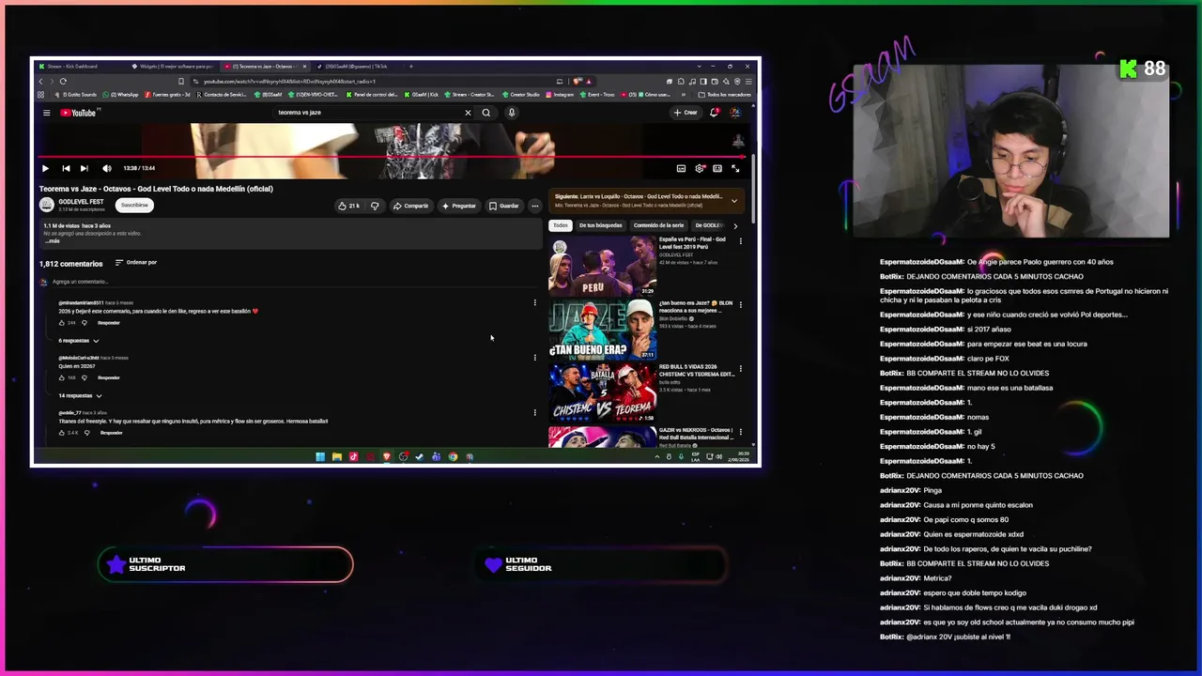Screen dimensions: 1202x676
Task: Click the Compartir share button
Action: pos(410,206)
